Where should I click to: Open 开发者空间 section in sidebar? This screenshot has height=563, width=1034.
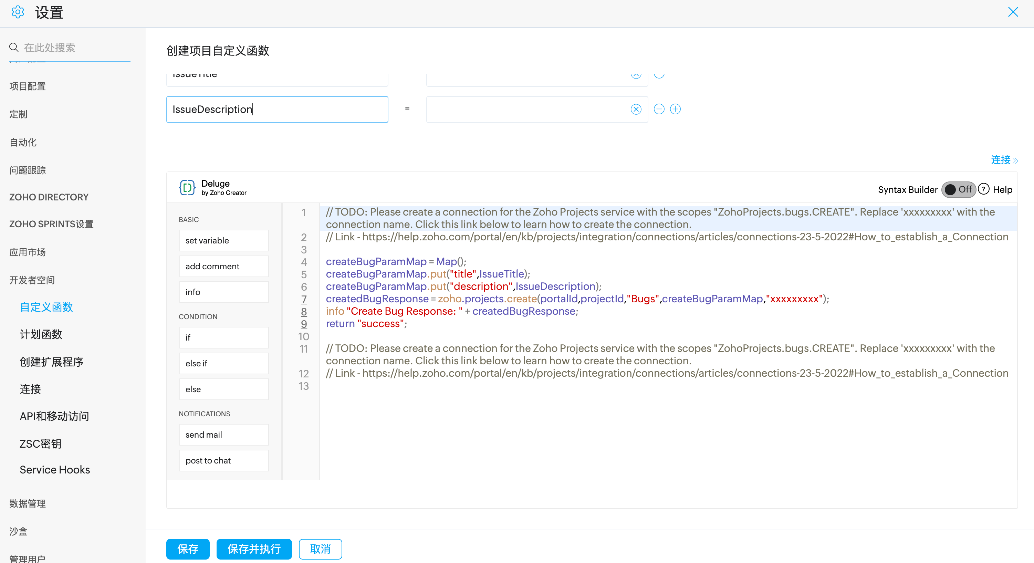(x=32, y=280)
